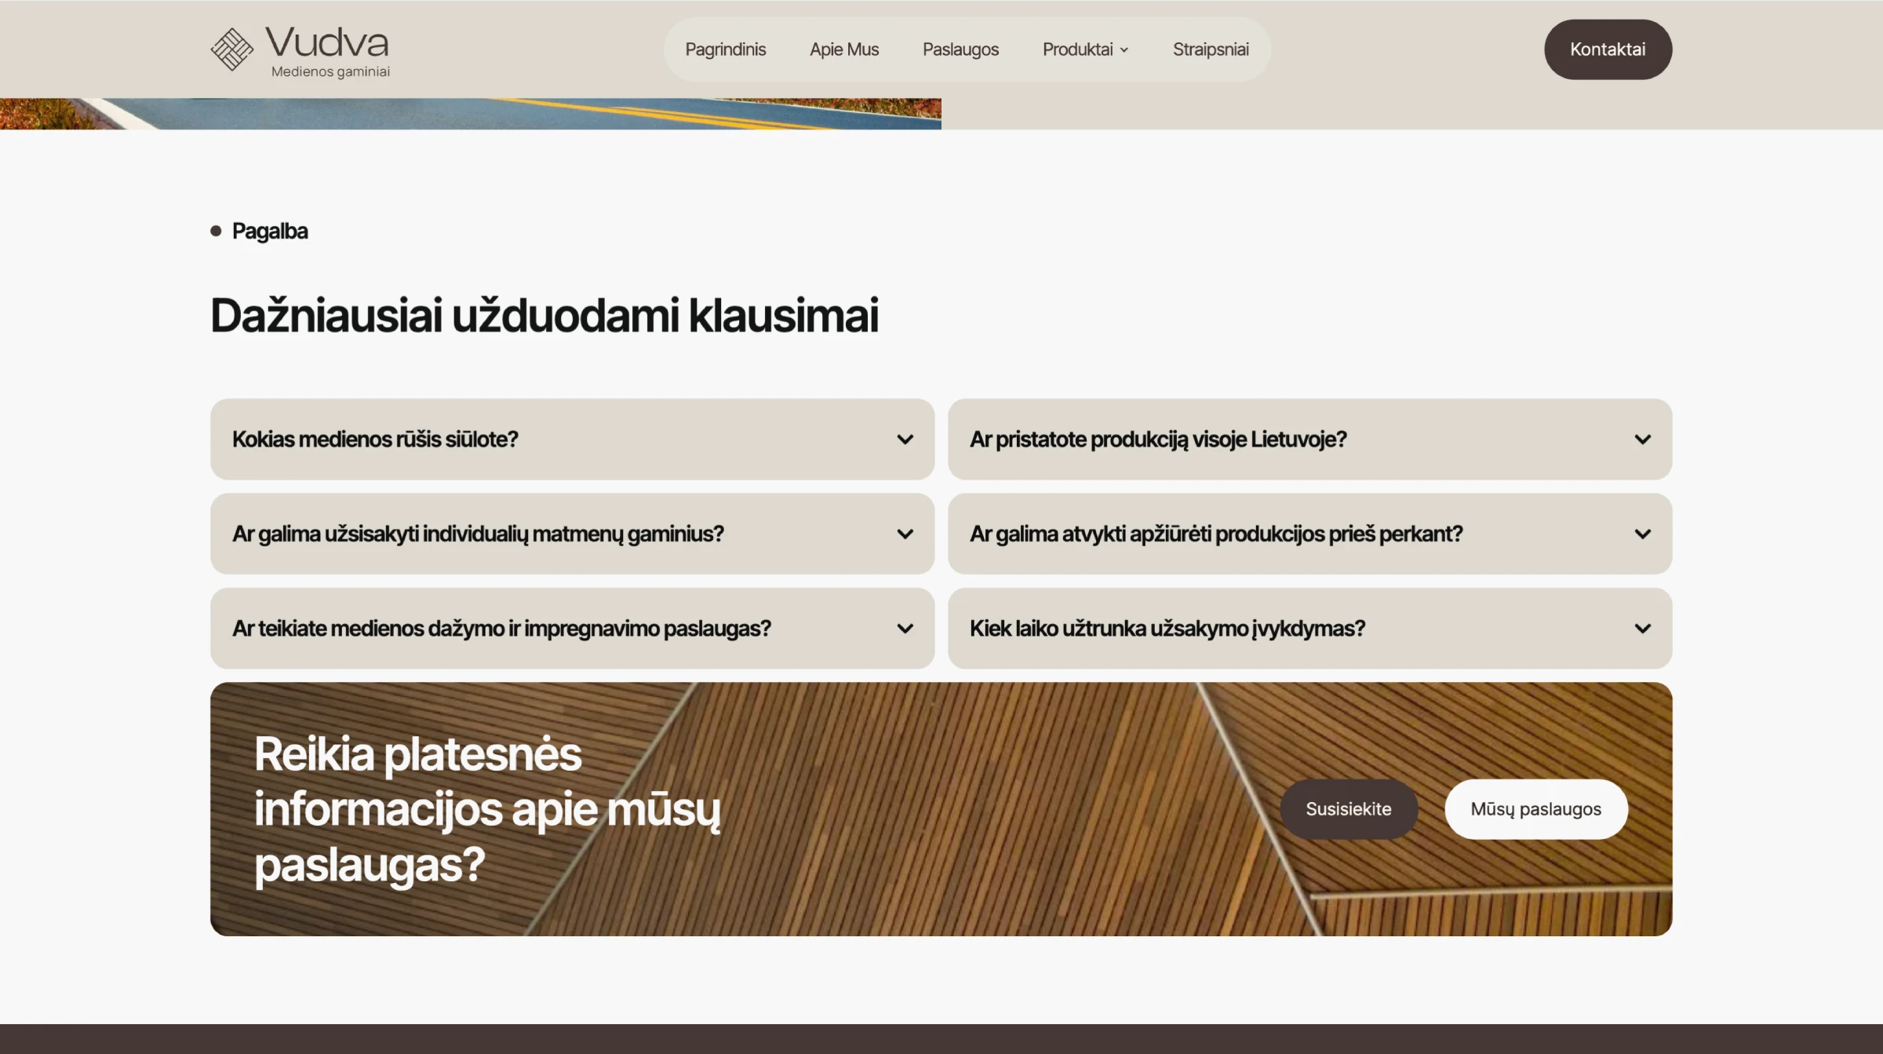Viewport: 1883px width, 1054px height.
Task: Expand FAQ 'Ar teikiate medienos dažymo' question
Action: pyautogui.click(x=501, y=629)
